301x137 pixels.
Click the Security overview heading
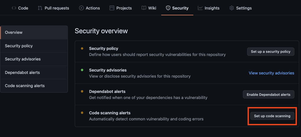pyautogui.click(x=101, y=31)
